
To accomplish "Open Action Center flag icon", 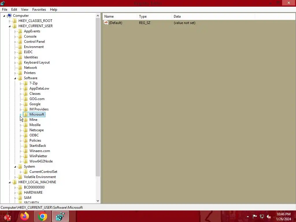I will pos(255,217).
